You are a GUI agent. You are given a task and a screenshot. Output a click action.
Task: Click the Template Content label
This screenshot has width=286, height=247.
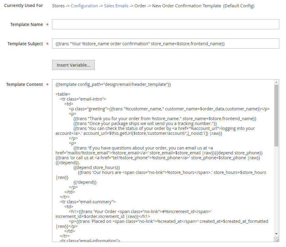(x=24, y=84)
